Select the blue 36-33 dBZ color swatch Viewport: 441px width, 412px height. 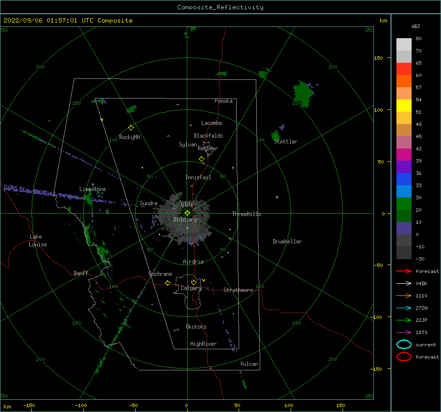(x=404, y=179)
